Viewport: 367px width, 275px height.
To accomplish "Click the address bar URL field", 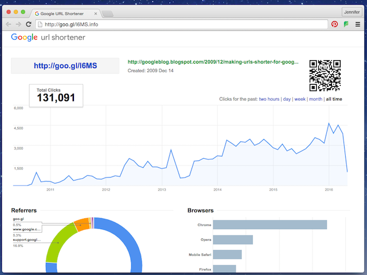I will [181, 24].
